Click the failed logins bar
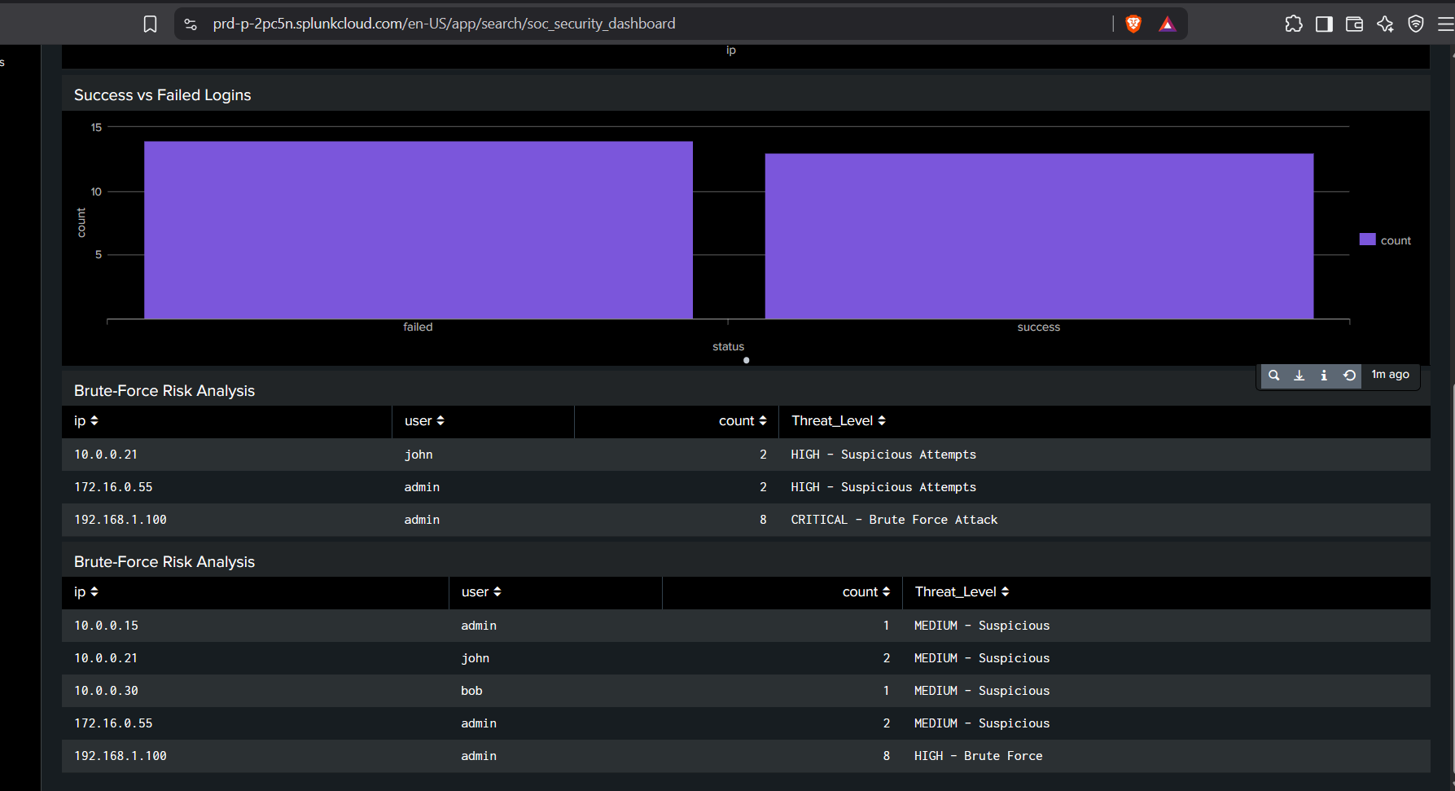This screenshot has width=1455, height=791. [x=419, y=230]
